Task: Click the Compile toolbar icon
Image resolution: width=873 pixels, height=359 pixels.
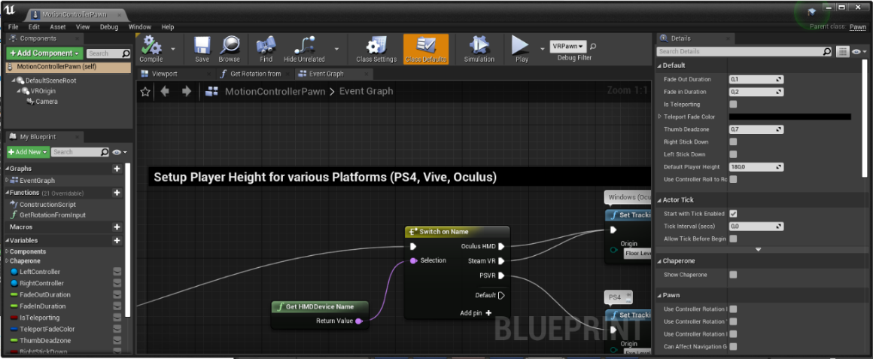Action: point(151,47)
